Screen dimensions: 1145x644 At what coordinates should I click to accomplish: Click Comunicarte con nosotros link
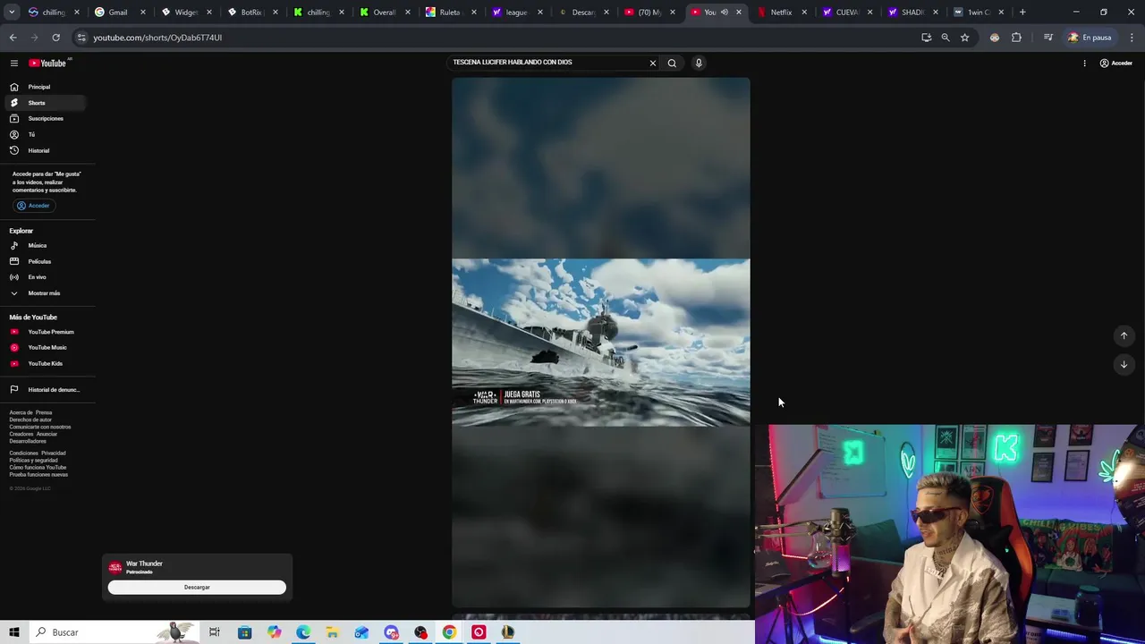[x=40, y=427]
